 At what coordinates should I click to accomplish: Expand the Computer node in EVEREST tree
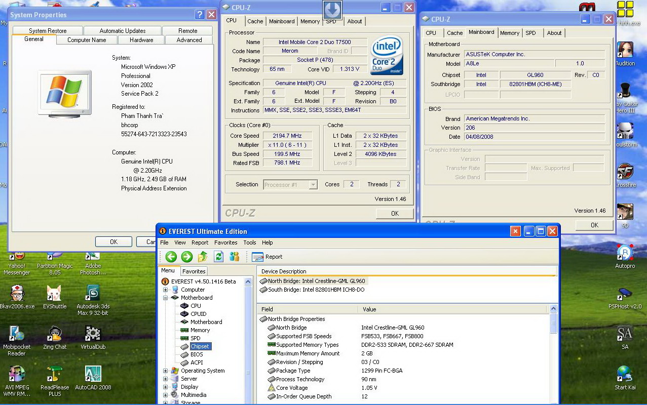click(x=165, y=290)
